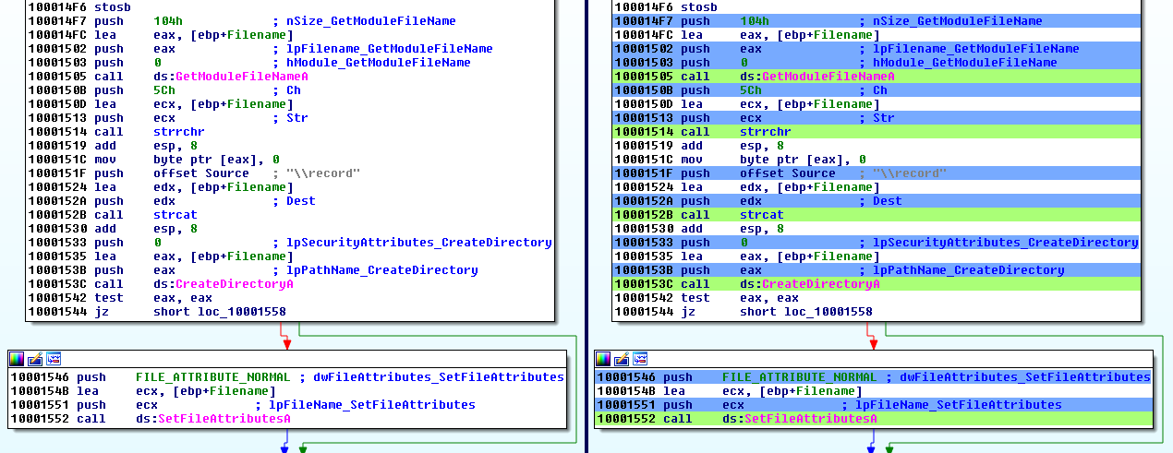Click 'offset Source' operand in right pane

click(x=788, y=173)
